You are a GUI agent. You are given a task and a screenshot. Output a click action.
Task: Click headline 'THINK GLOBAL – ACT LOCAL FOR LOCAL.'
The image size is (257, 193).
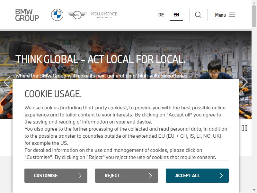(x=101, y=59)
